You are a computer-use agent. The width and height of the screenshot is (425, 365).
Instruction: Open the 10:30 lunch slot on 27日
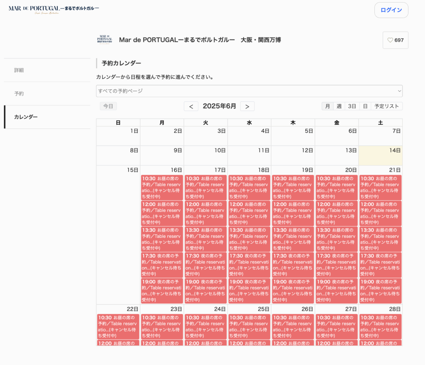pyautogui.click(x=337, y=326)
